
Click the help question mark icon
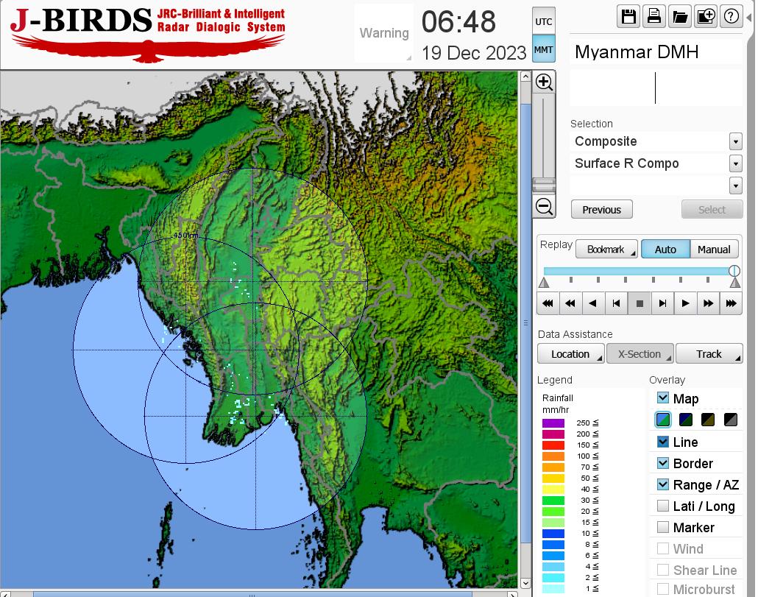coord(731,16)
